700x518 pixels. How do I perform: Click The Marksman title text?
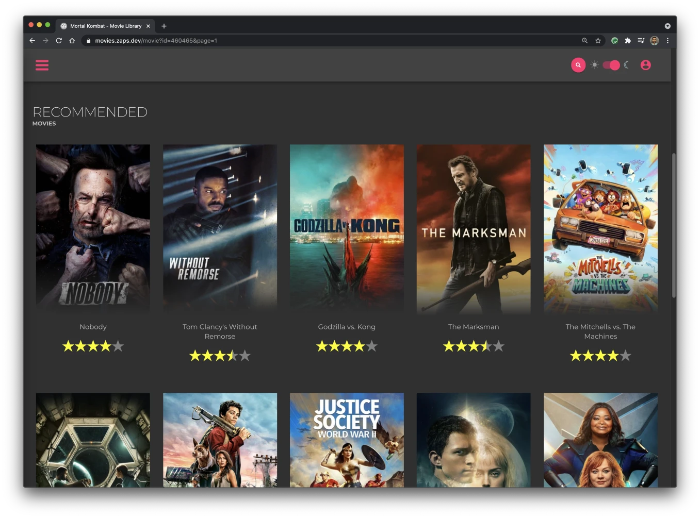474,327
